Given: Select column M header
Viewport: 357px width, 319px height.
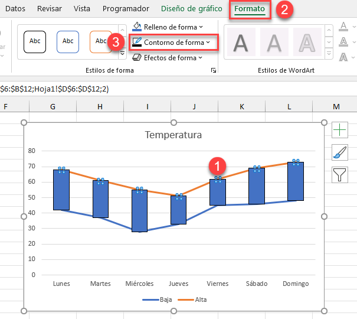Looking at the screenshot, I should tap(335, 106).
